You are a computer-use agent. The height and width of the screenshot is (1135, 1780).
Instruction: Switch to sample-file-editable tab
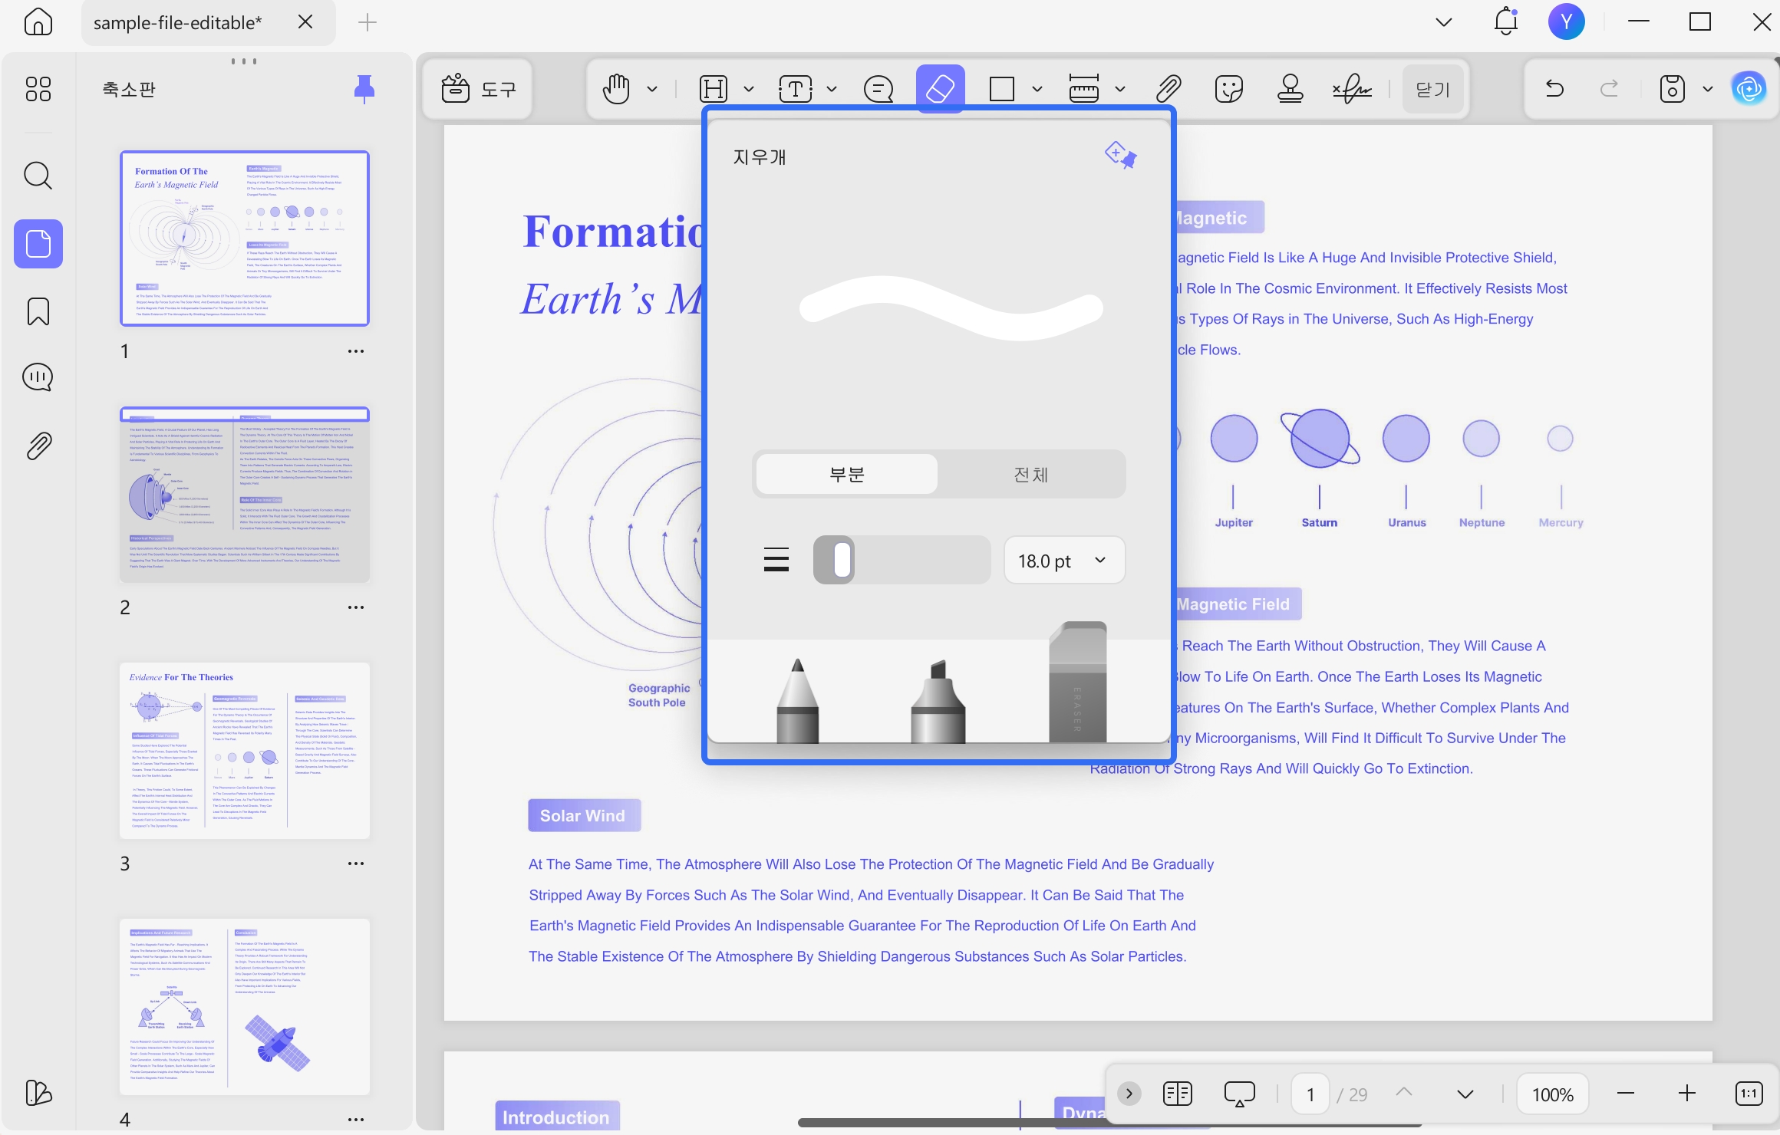(x=178, y=22)
